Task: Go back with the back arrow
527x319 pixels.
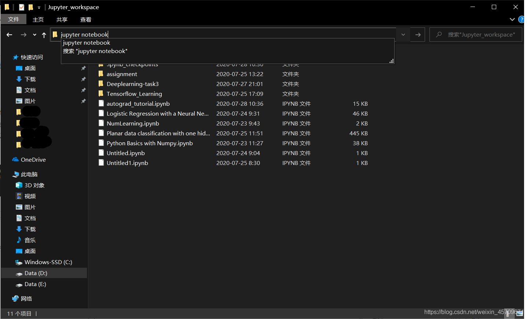Action: point(10,35)
